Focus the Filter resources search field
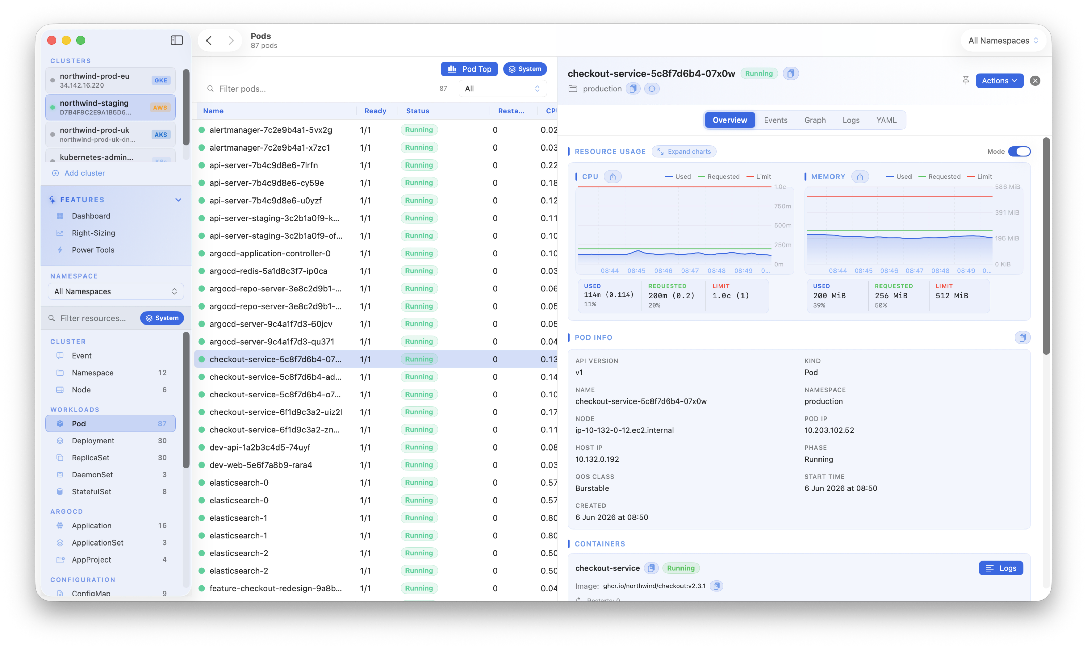The height and width of the screenshot is (648, 1087). (x=93, y=318)
